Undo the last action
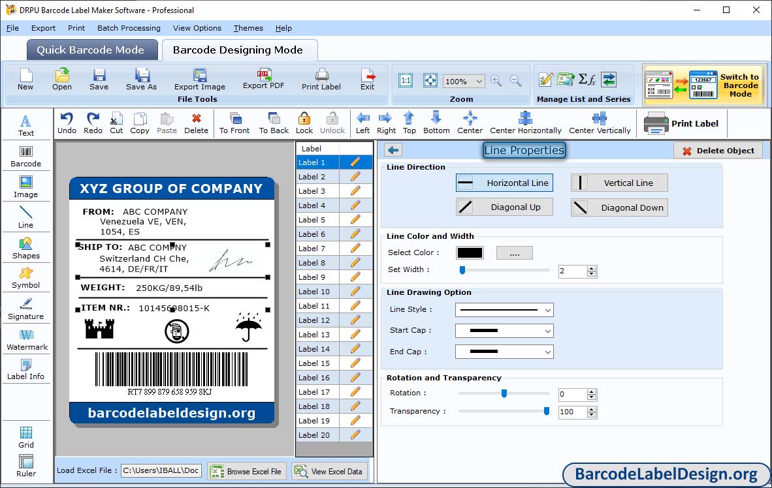 [67, 123]
